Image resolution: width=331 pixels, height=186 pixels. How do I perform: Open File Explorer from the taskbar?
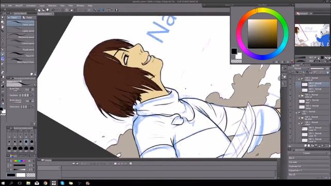[28, 183]
